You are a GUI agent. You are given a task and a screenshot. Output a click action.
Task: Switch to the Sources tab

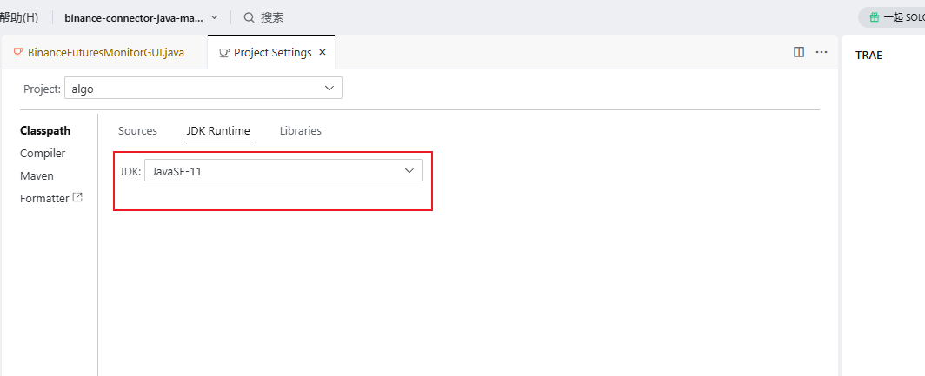click(x=137, y=131)
